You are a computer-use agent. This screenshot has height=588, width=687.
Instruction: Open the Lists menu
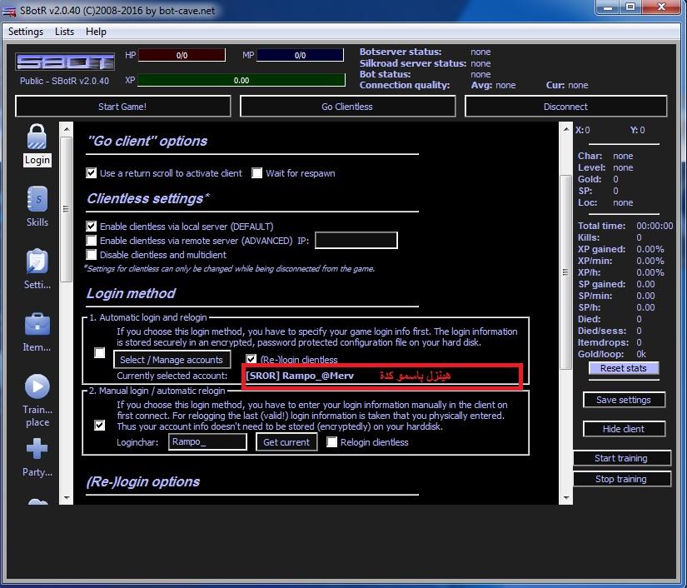[64, 32]
